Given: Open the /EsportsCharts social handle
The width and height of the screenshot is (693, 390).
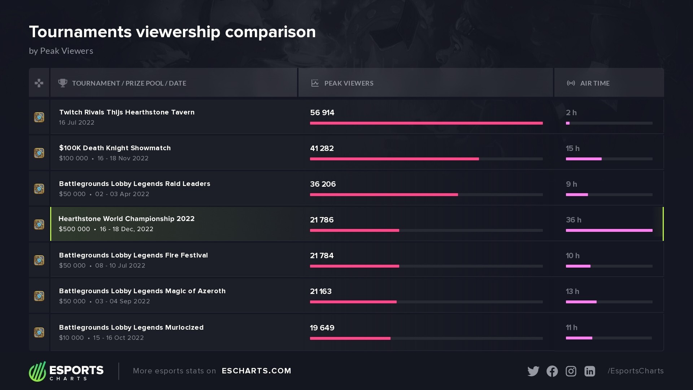Looking at the screenshot, I should tap(635, 371).
